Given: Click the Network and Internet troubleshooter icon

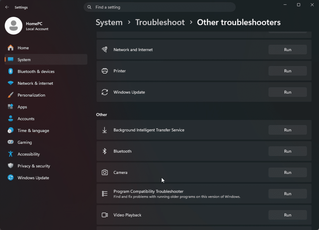Looking at the screenshot, I should (105, 50).
